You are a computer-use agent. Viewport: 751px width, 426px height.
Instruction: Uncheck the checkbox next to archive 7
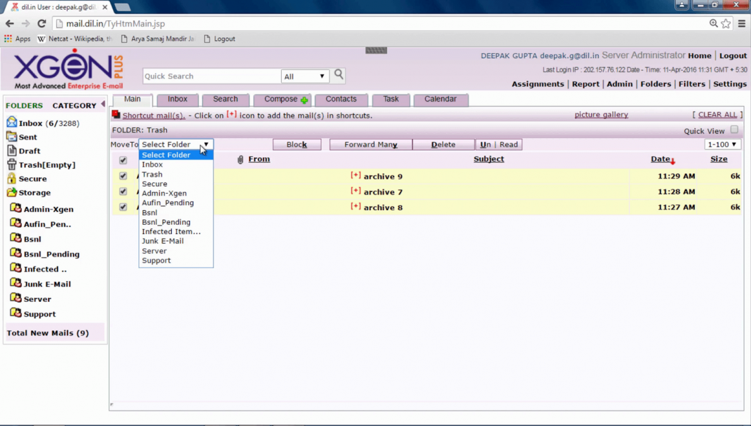click(123, 191)
